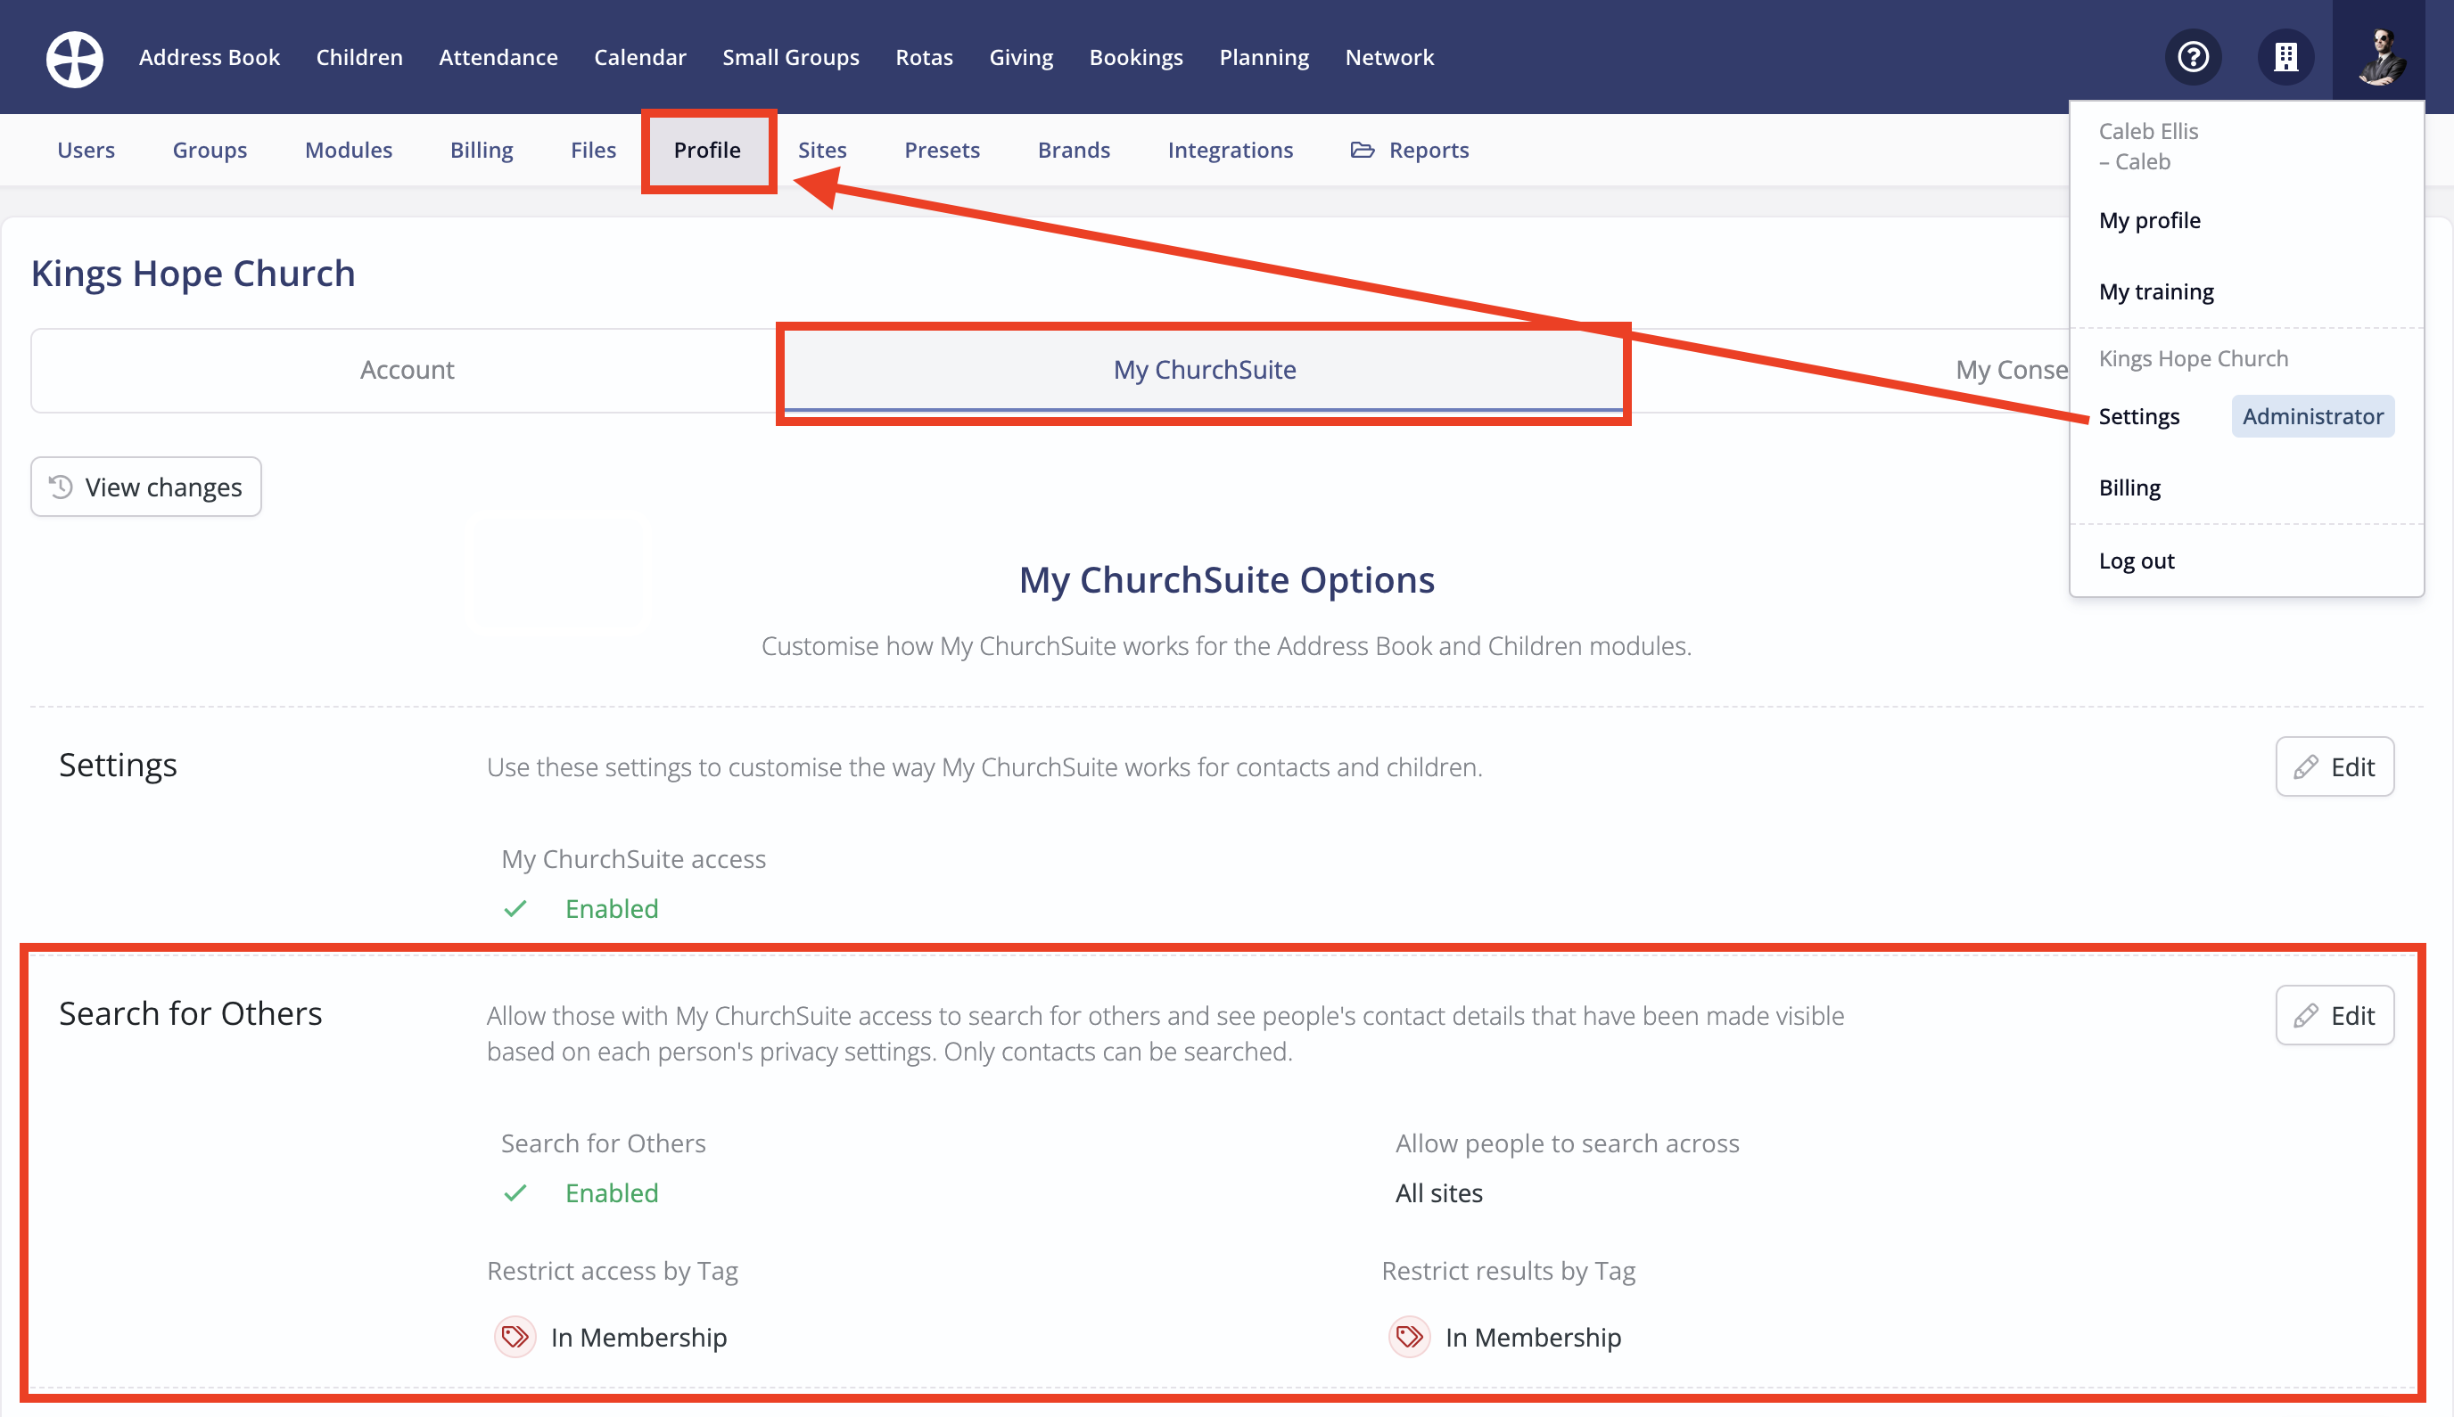Switch to the Account tab

(x=407, y=370)
